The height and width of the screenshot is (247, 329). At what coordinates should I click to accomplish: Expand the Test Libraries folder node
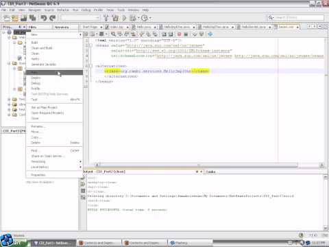9,110
